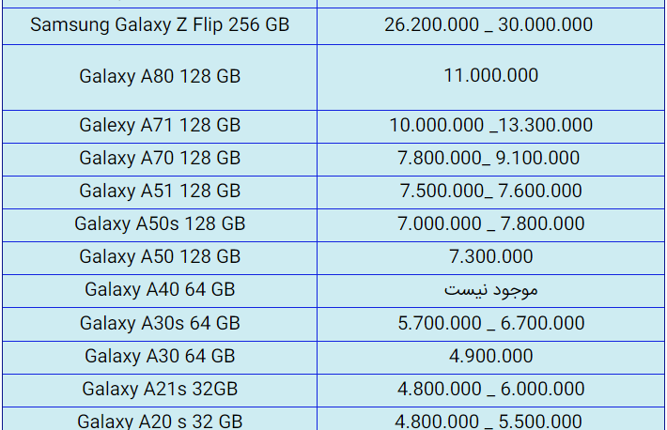This screenshot has width=667, height=430.
Task: Click the 4.900.000 price for Galaxy A30
Action: pyautogui.click(x=491, y=357)
